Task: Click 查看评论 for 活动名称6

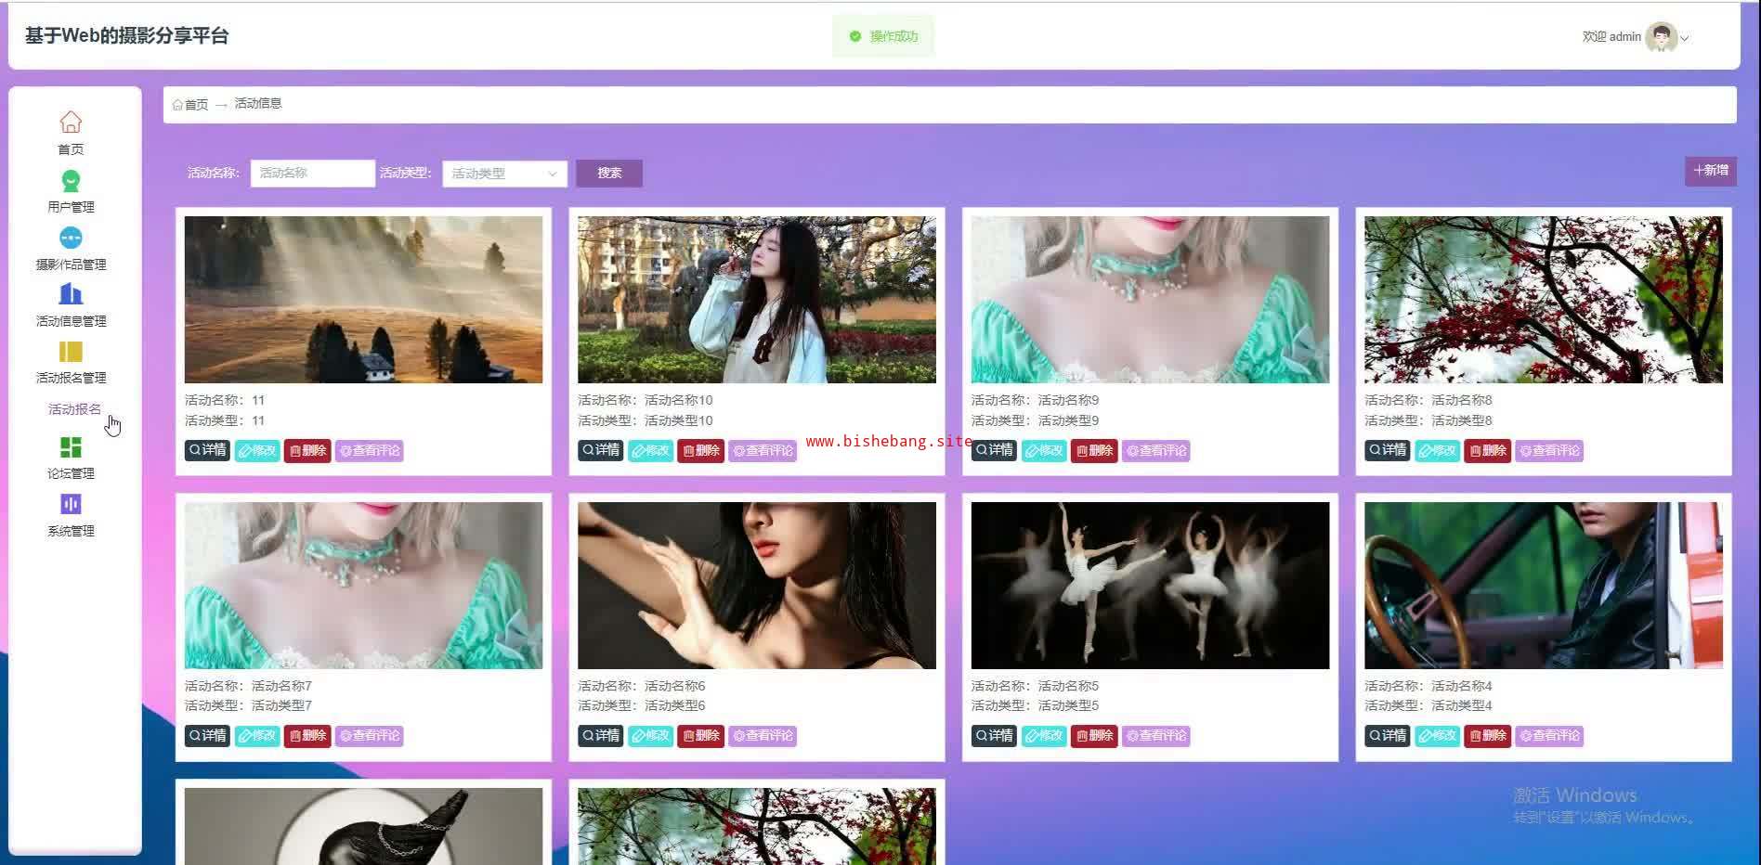Action: coord(763,736)
